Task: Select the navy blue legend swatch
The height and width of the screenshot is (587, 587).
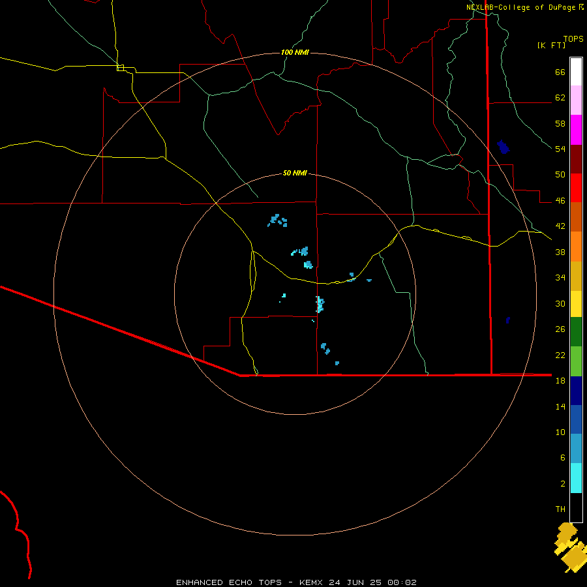Action: (576, 391)
